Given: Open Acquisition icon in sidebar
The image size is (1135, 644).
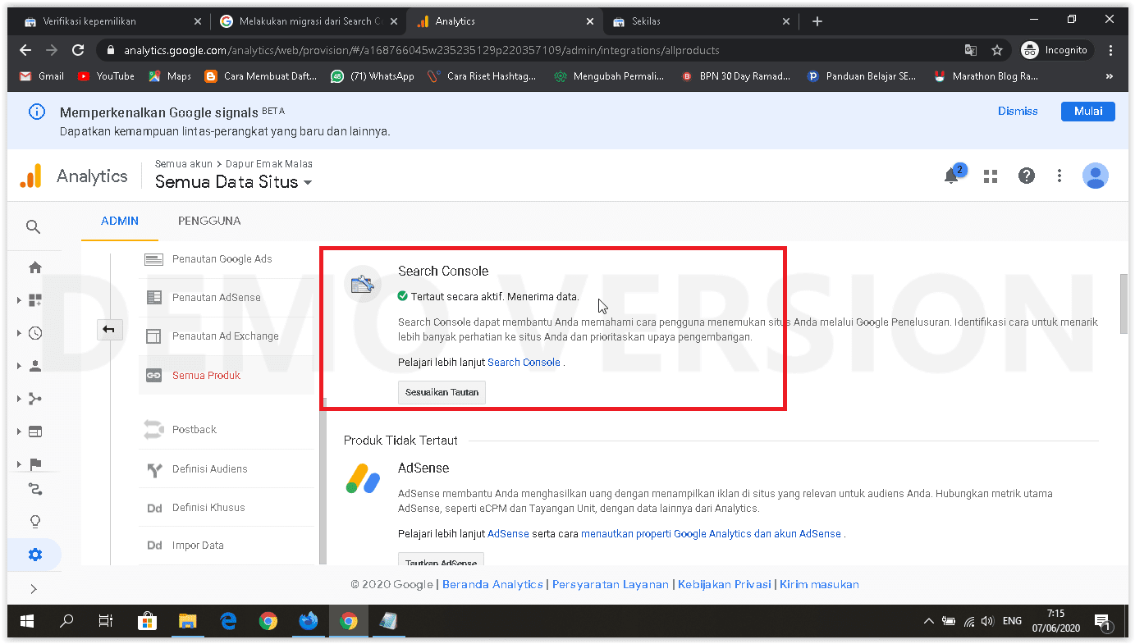Looking at the screenshot, I should [35, 399].
